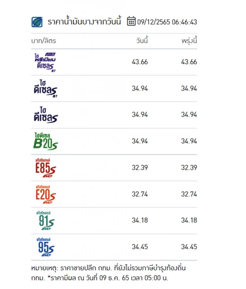Click the ราคาน้ำมันบางจากวันนี้ title
Viewport: 246px width, 289px height.
pos(84,22)
